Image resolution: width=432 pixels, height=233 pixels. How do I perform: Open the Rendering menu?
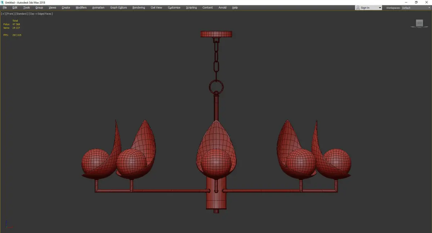(139, 8)
